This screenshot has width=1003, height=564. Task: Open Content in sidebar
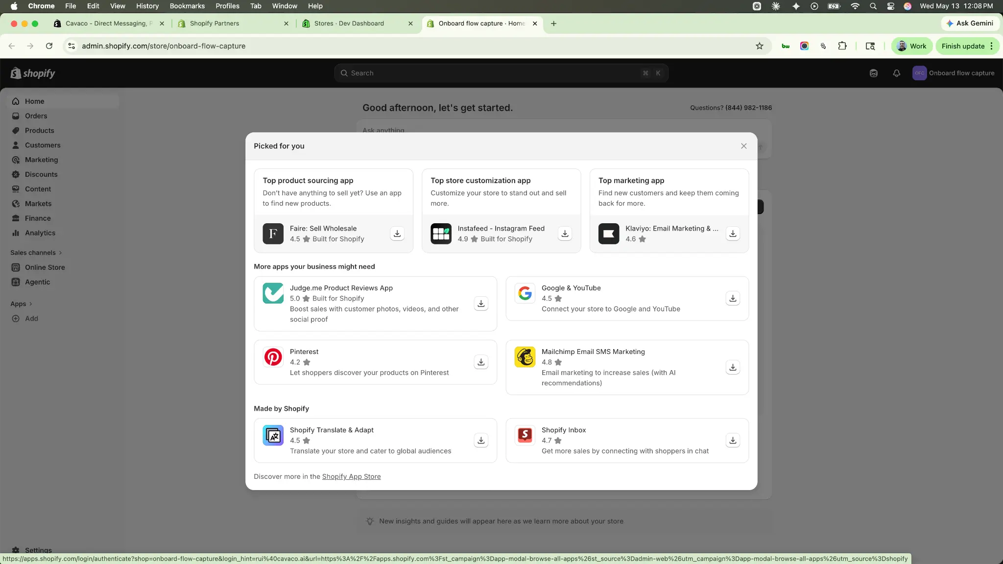click(64, 189)
